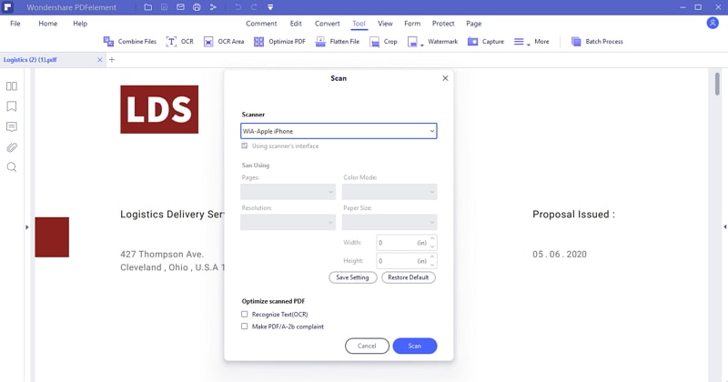This screenshot has width=728, height=382.
Task: Open the Help menu
Action: point(80,24)
